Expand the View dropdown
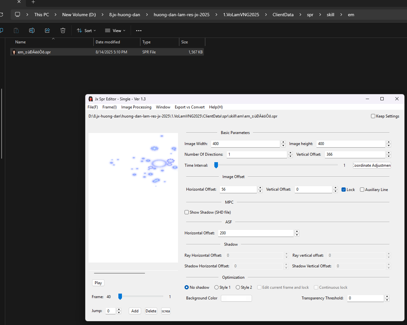The width and height of the screenshot is (407, 325). 115,30
